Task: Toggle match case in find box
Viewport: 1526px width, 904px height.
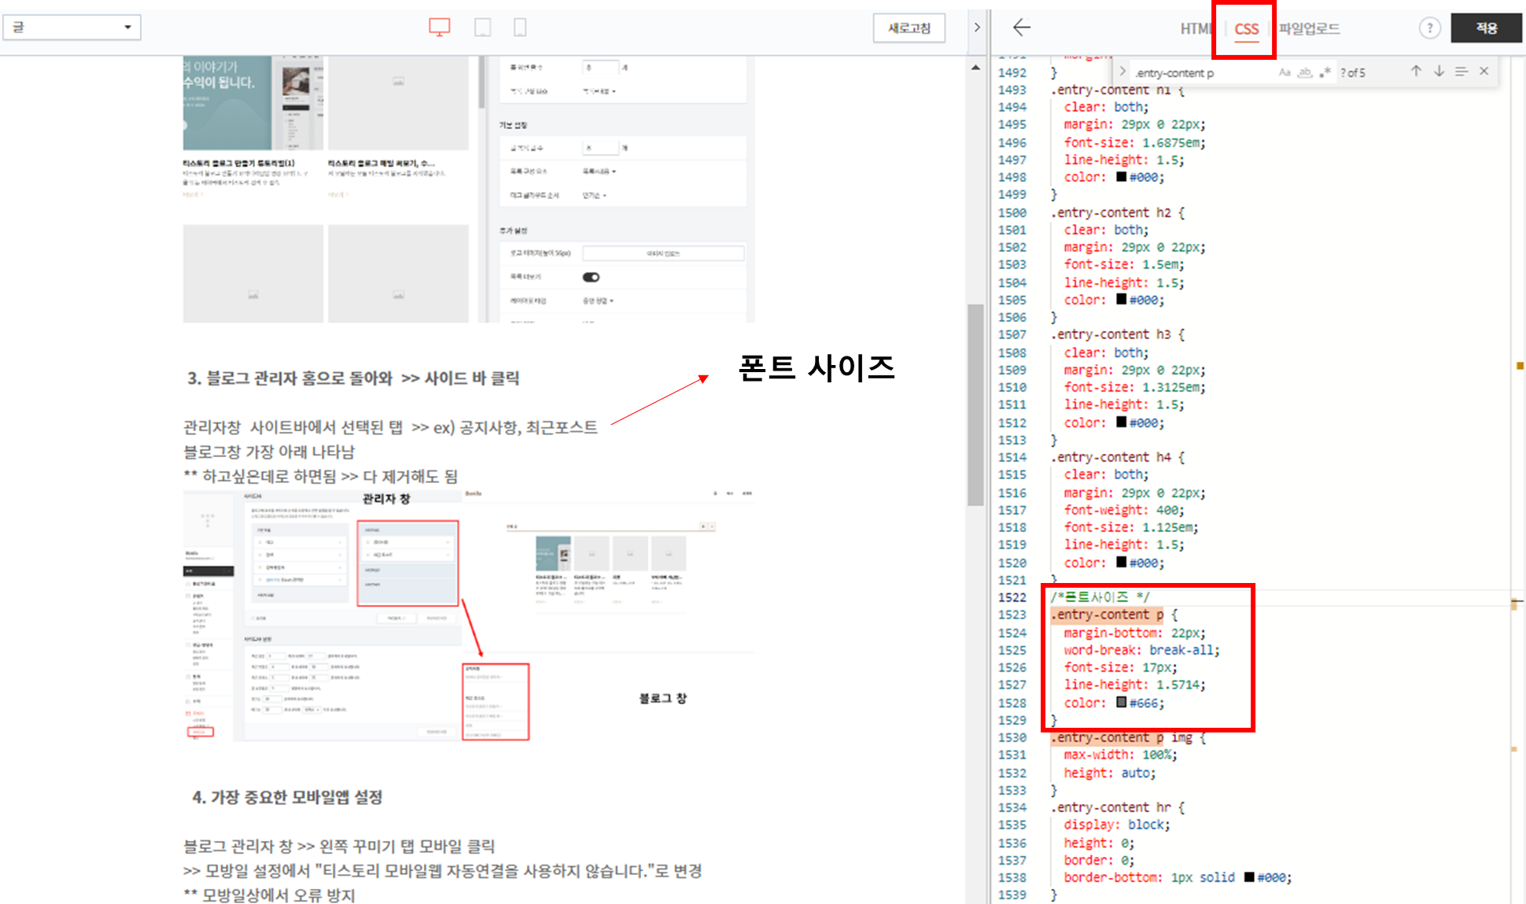Action: pos(1285,72)
